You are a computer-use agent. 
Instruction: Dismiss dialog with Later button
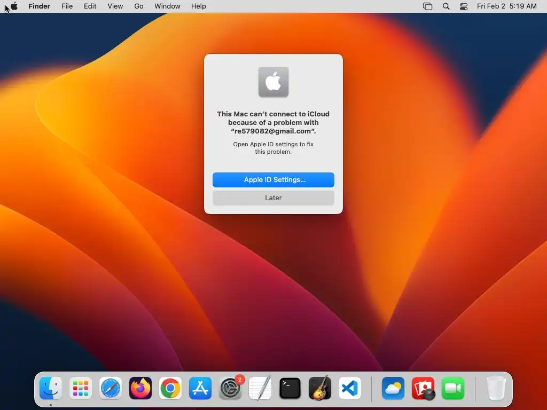tap(273, 198)
